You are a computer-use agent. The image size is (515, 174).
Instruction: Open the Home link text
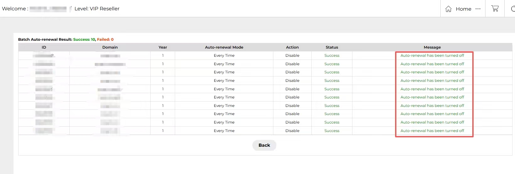click(464, 9)
